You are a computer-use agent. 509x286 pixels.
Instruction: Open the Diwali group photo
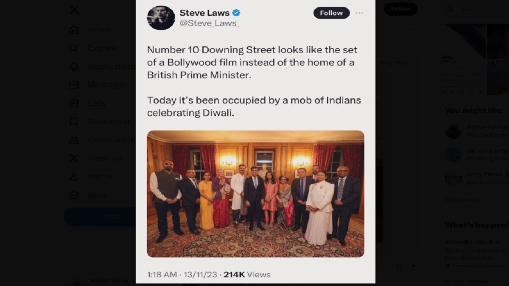click(255, 194)
